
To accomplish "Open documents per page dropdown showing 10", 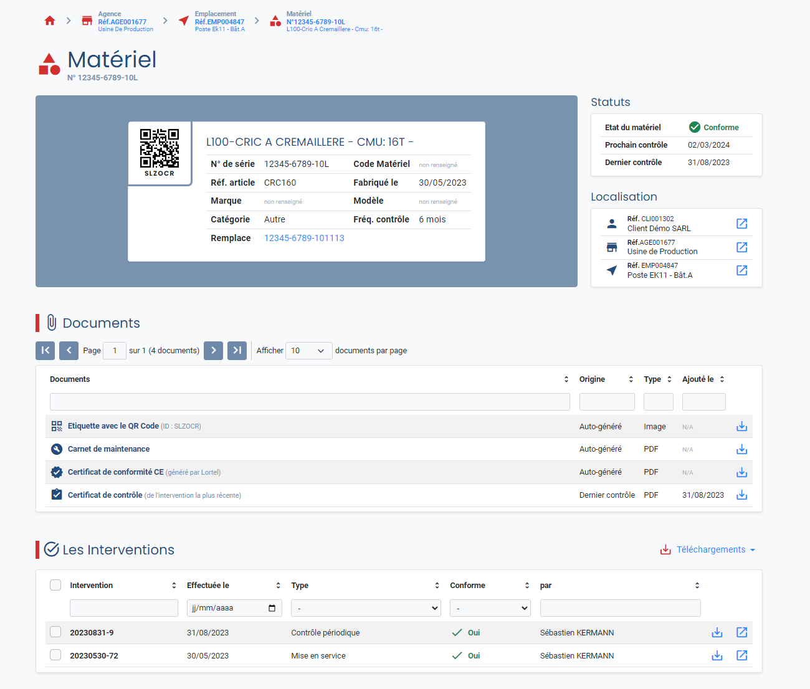I will pos(309,351).
